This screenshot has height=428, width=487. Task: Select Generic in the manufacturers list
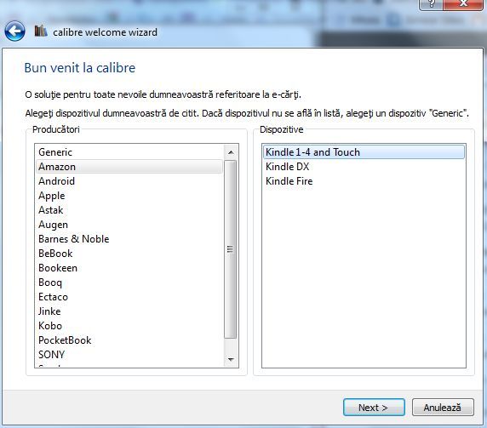[129, 152]
